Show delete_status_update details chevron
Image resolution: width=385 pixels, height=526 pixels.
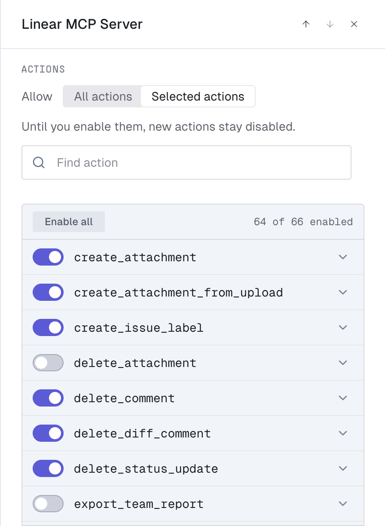point(342,468)
